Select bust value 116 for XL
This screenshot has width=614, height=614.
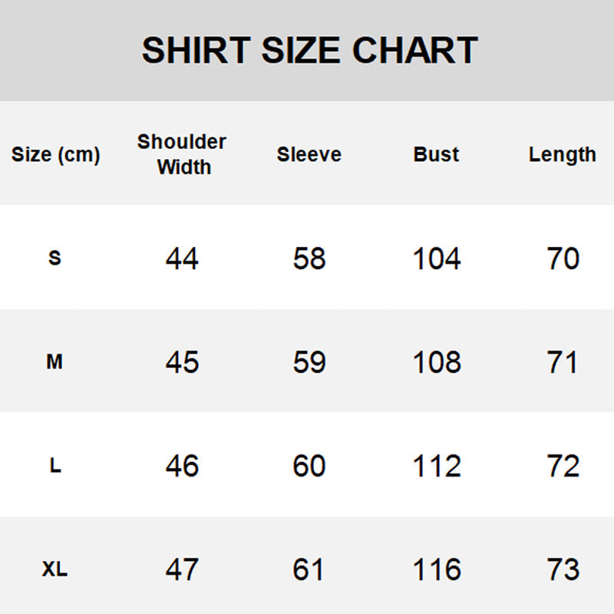pos(437,569)
